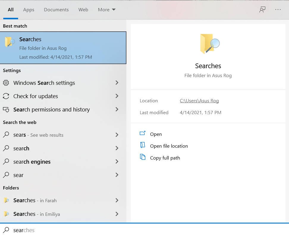This screenshot has width=289, height=236.
Task: Click the gear icon beside Windows Search settings
Action: [x=6, y=83]
